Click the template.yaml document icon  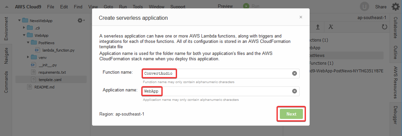tap(33, 79)
